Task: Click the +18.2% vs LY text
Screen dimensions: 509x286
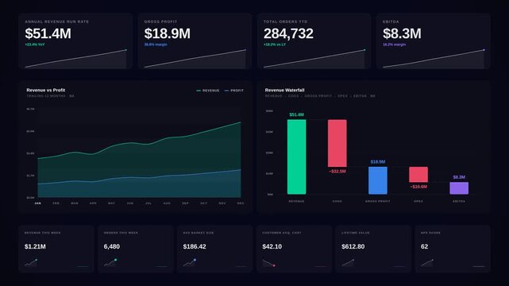Action: (275, 44)
